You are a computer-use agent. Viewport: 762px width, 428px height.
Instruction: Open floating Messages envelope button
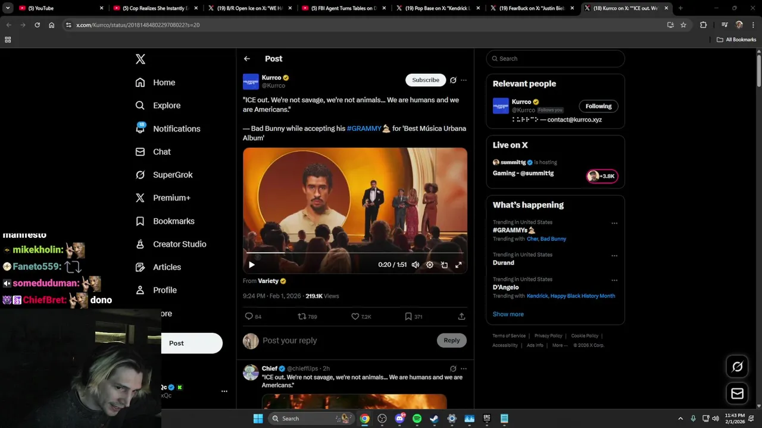(x=737, y=394)
